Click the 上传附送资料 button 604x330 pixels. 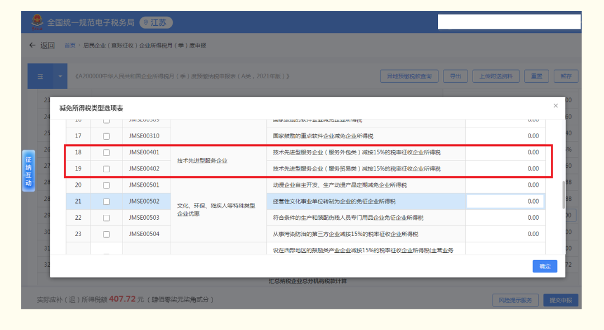[x=496, y=76]
